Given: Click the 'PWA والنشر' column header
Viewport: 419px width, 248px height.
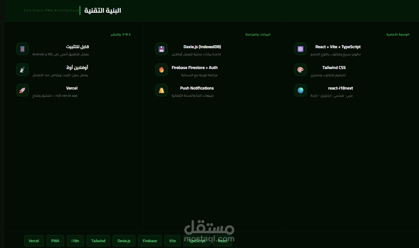Looking at the screenshot, I should [x=121, y=34].
